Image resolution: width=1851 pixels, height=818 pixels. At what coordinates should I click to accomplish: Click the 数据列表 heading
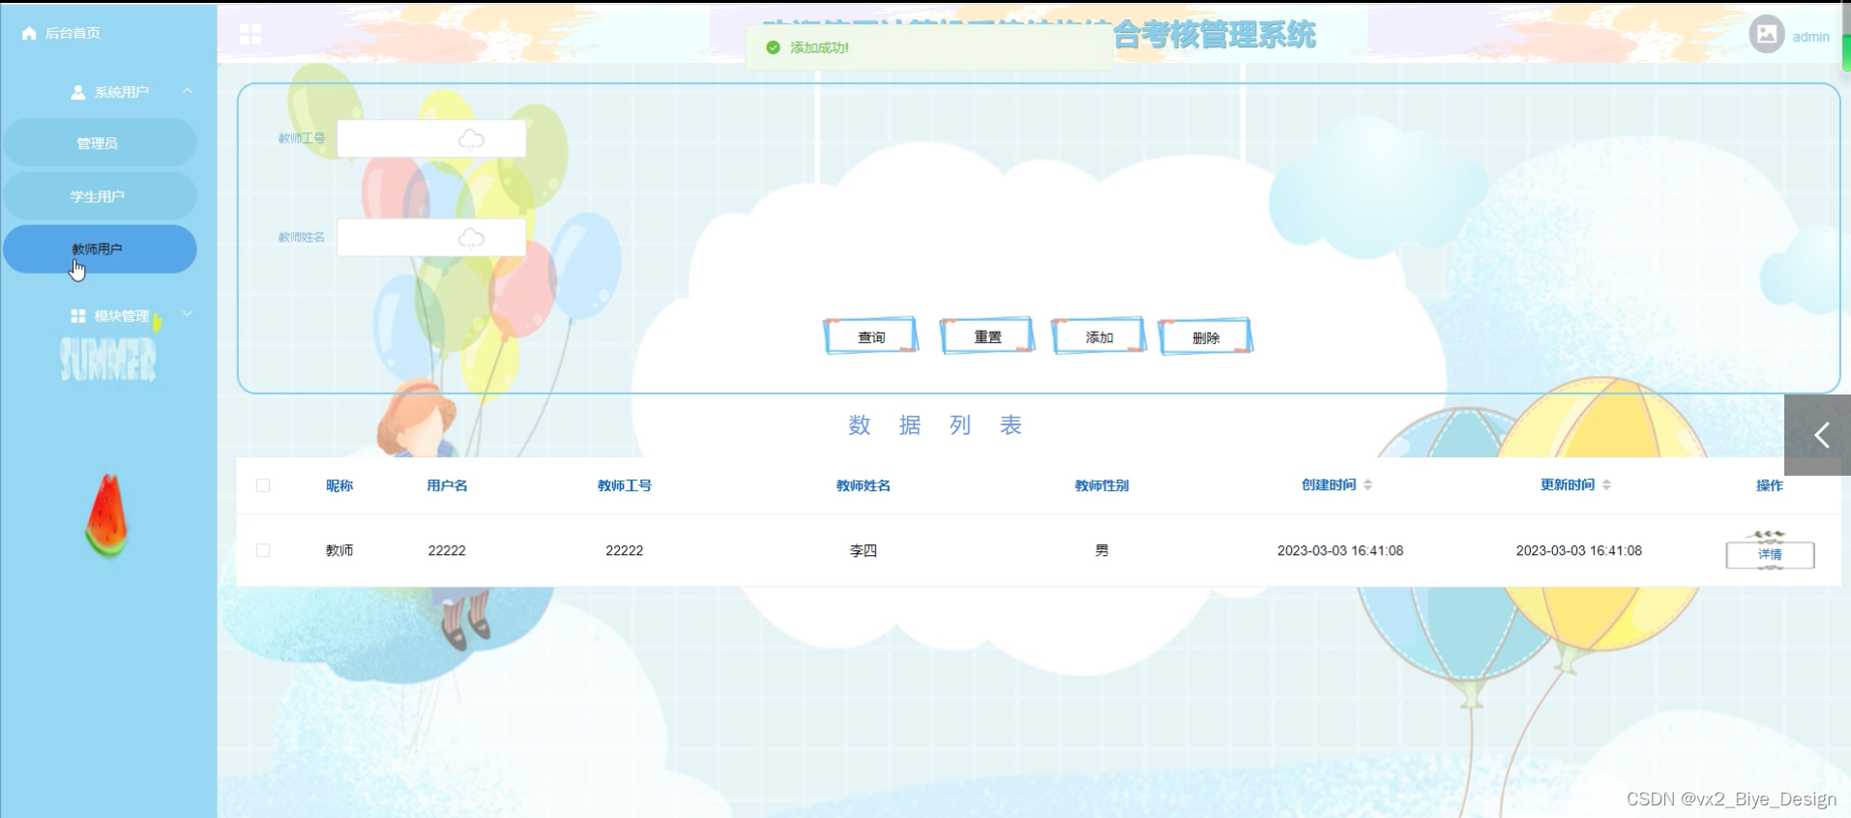click(935, 425)
